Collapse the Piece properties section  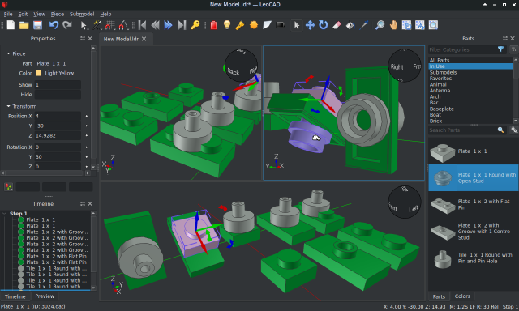[x=9, y=53]
